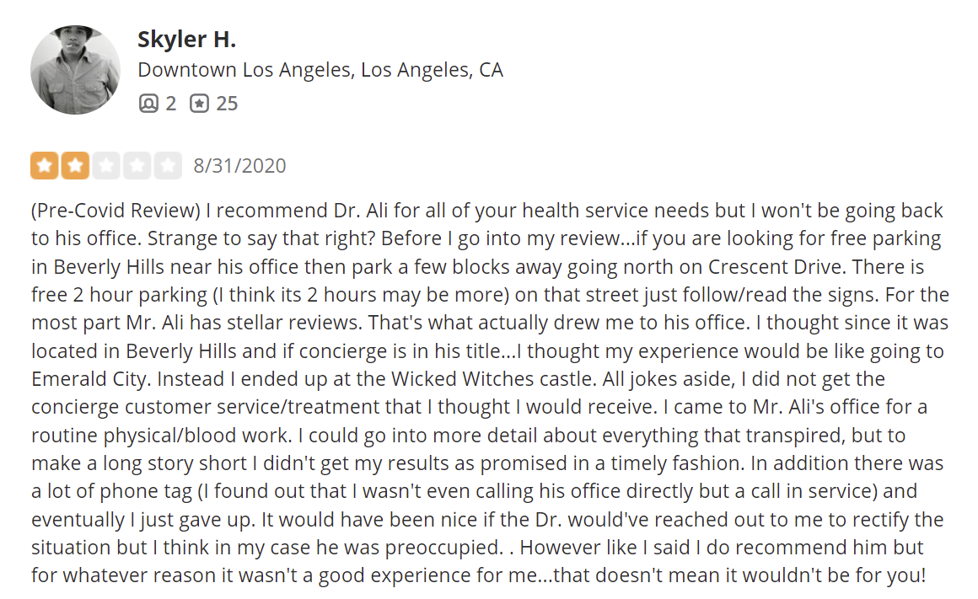Viewport: 978px width, 599px height.
Task: Click the second filled orange rating star
Action: tap(76, 166)
